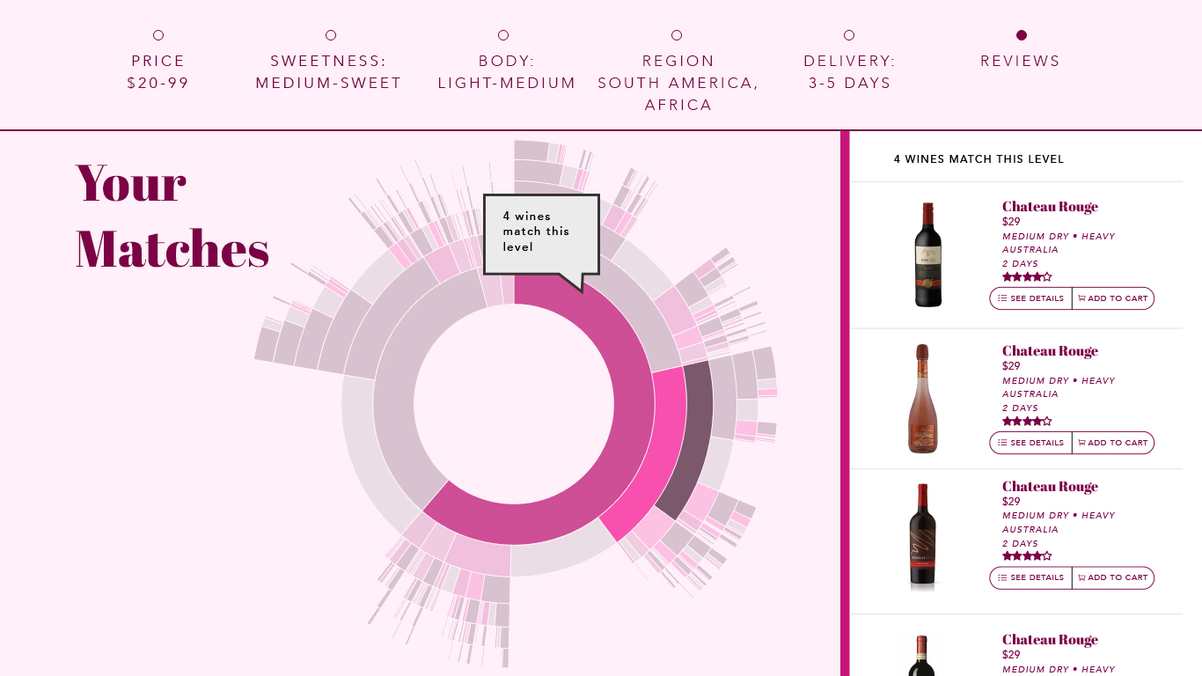Add the second wine to cart
1202x676 pixels.
(1113, 443)
